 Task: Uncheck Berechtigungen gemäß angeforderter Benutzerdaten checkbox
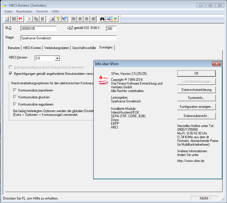pos(11,74)
